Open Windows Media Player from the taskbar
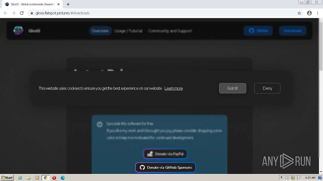The height and width of the screenshot is (181, 323). coord(37,178)
